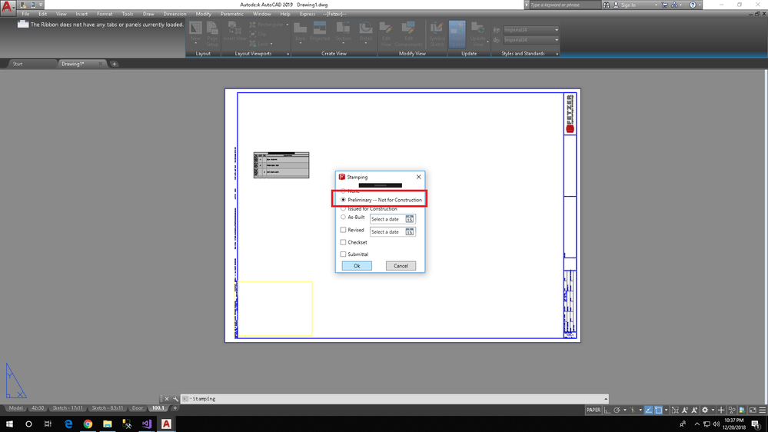The width and height of the screenshot is (768, 432).
Task: Open Google Chrome from the taskbar
Action: (88, 424)
